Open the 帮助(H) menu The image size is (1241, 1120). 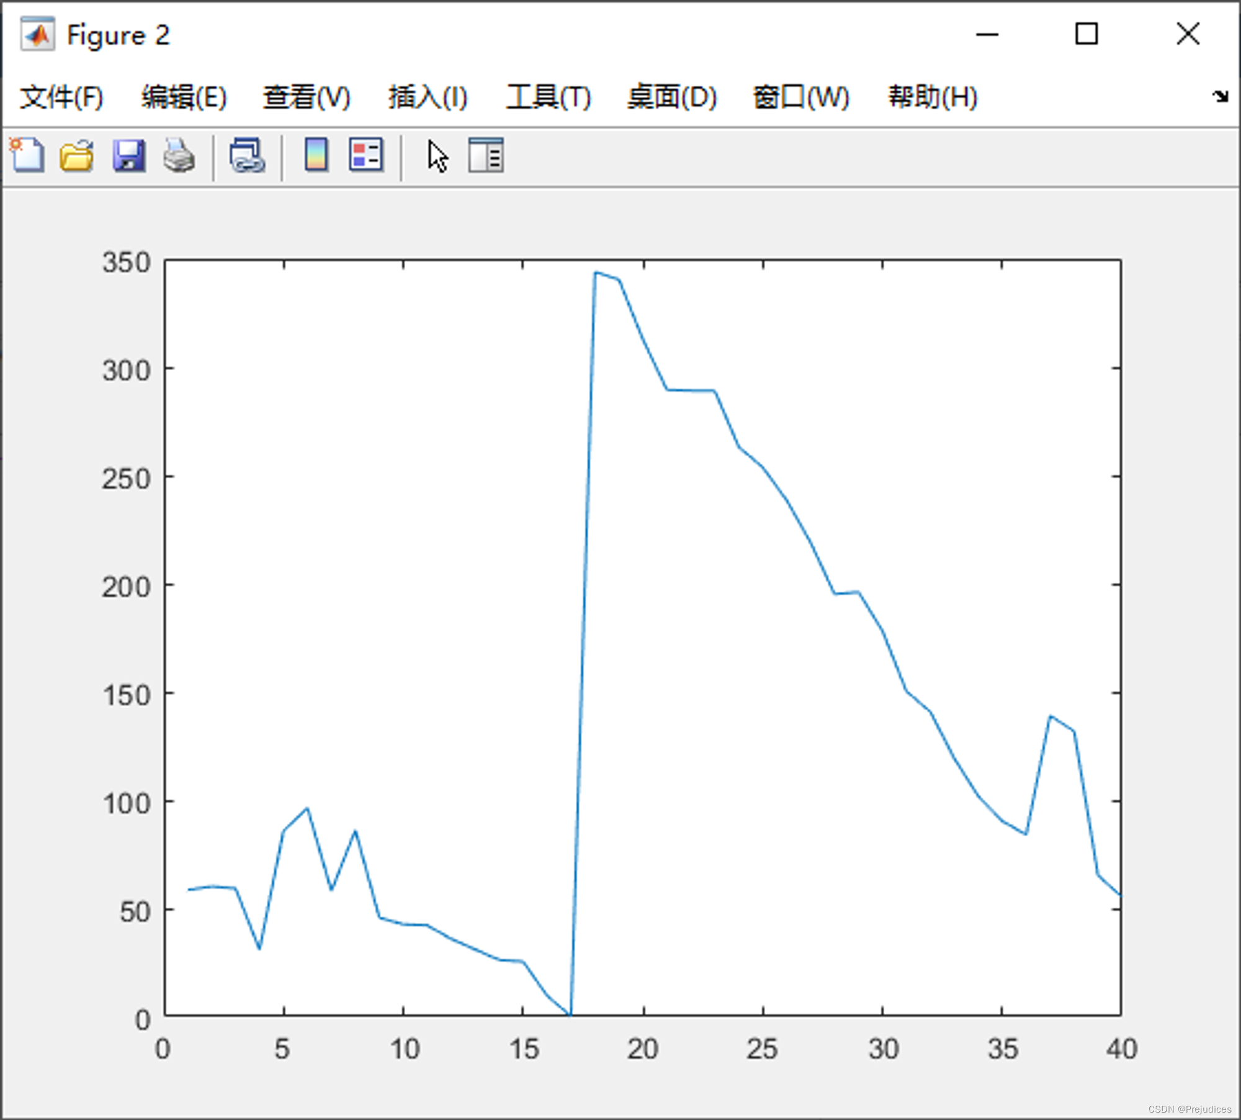[x=933, y=97]
